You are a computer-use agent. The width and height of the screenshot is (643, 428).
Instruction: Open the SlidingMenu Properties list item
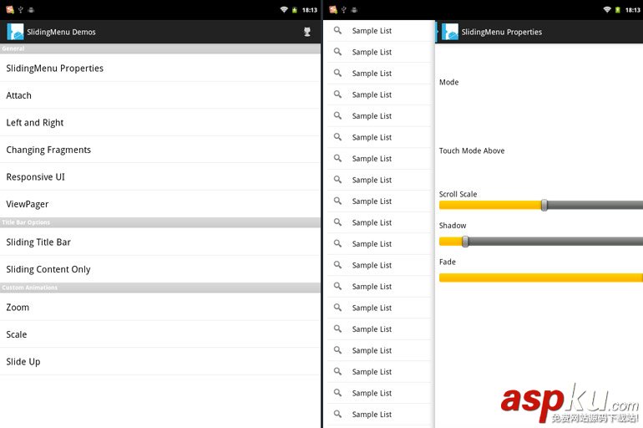tap(55, 68)
